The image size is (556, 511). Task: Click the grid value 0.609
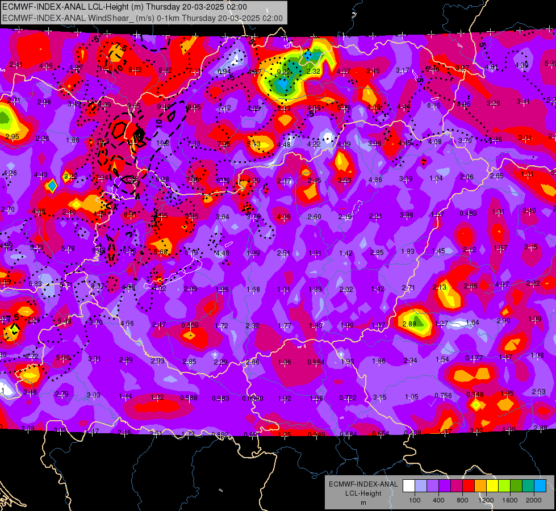pyautogui.click(x=190, y=325)
